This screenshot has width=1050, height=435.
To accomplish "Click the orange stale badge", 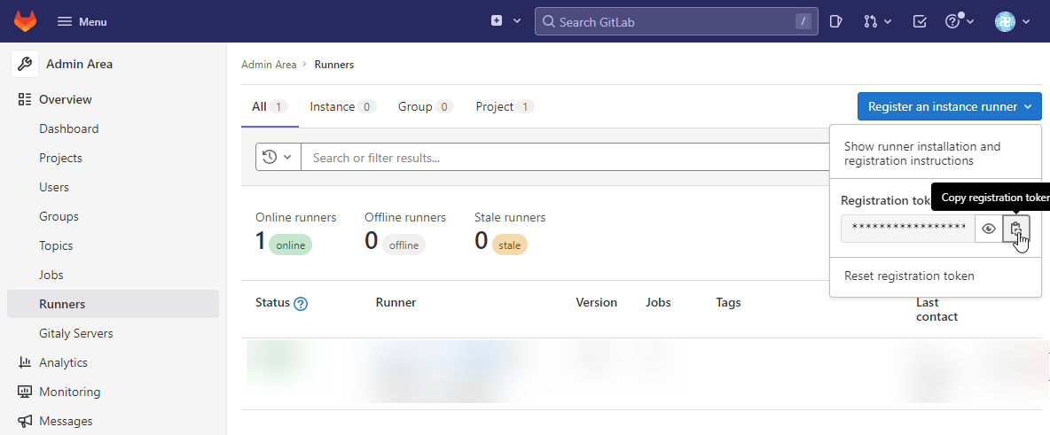I will click(510, 245).
